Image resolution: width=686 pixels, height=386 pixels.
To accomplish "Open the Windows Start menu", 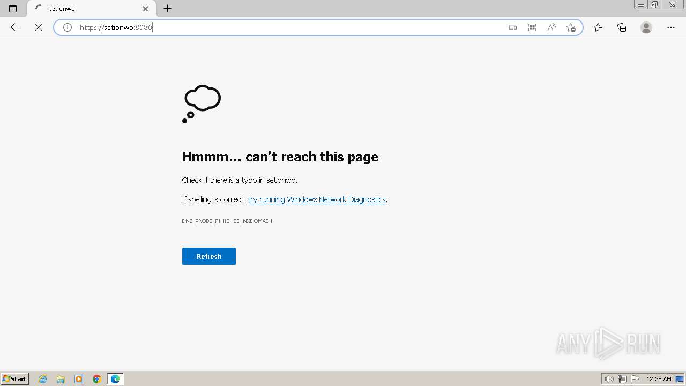I will pos(15,379).
